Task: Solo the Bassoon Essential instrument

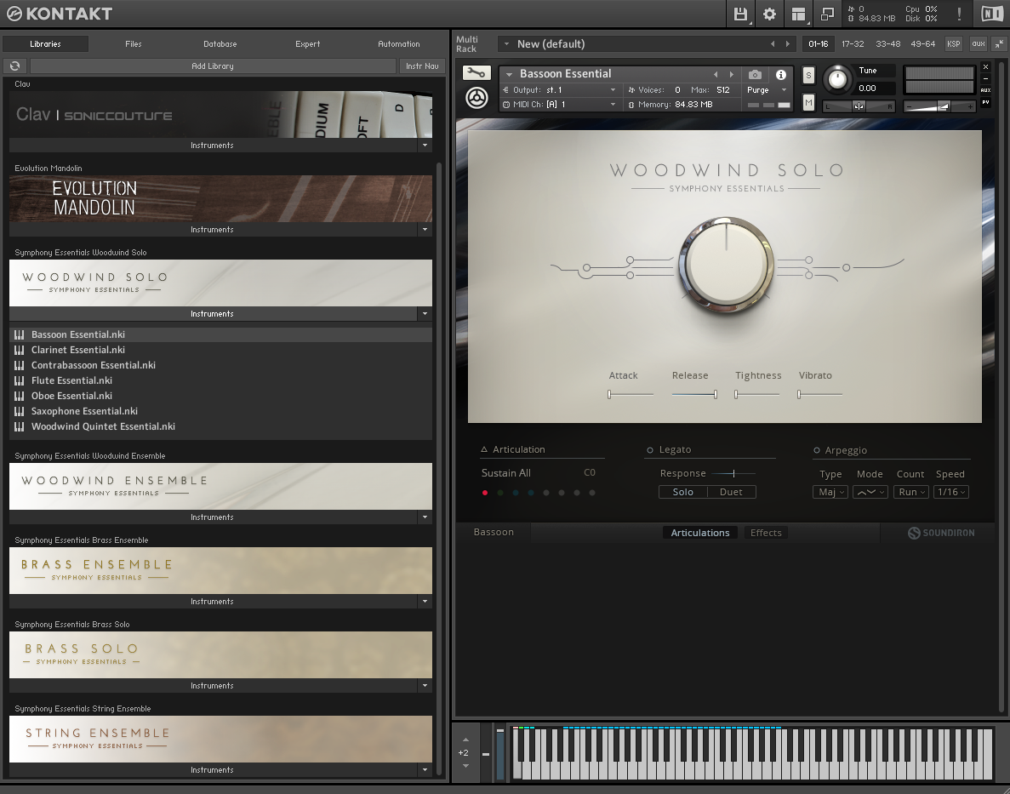Action: tap(808, 76)
